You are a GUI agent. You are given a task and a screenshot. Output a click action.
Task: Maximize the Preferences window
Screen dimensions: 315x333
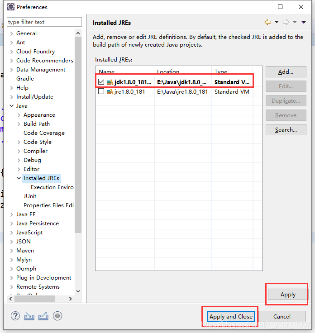click(x=280, y=7)
